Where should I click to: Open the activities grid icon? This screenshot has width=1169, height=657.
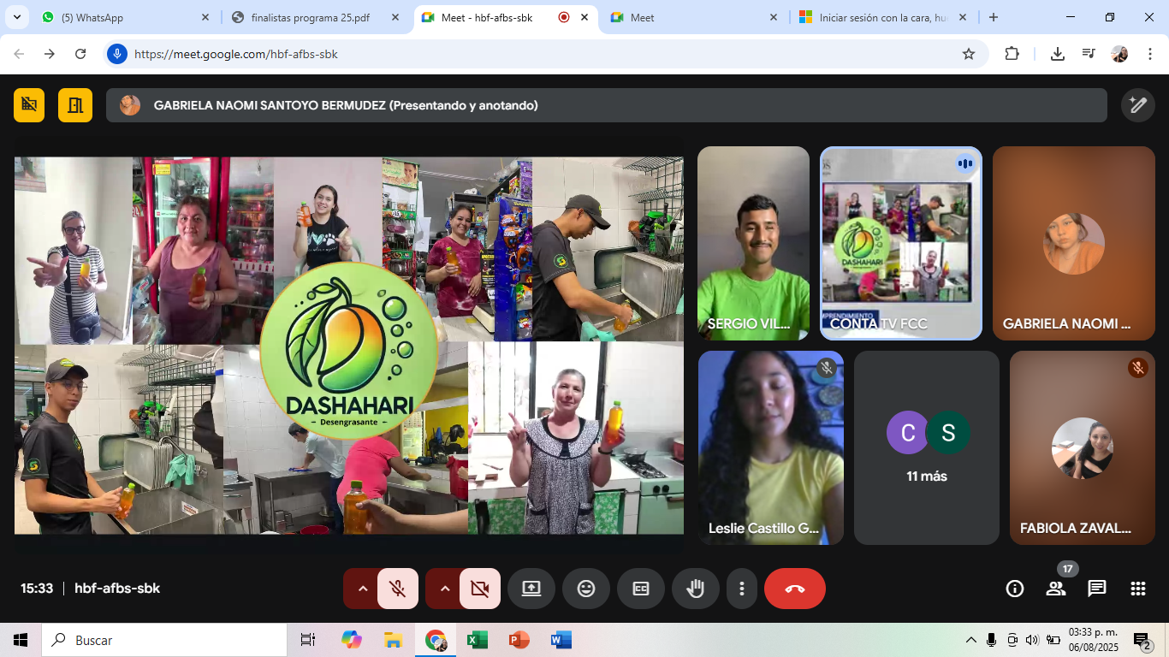[1138, 589]
